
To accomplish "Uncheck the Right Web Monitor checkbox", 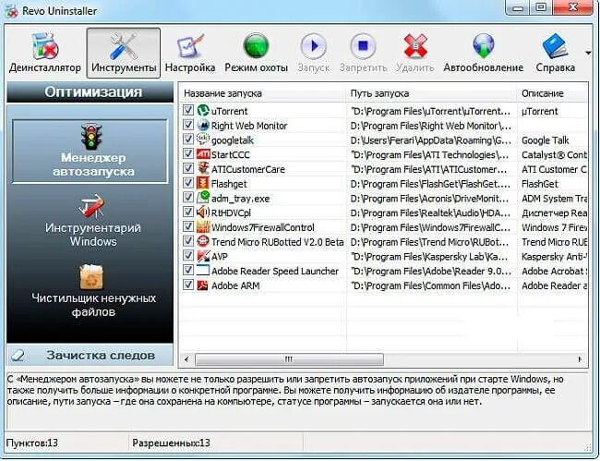I will 188,125.
